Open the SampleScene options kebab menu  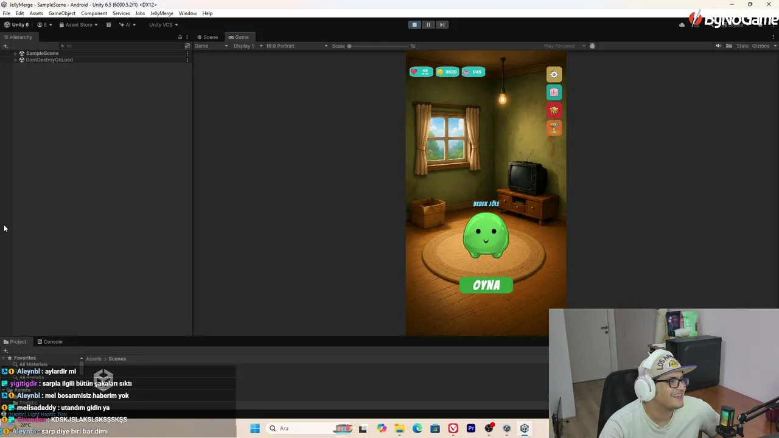[x=187, y=54]
